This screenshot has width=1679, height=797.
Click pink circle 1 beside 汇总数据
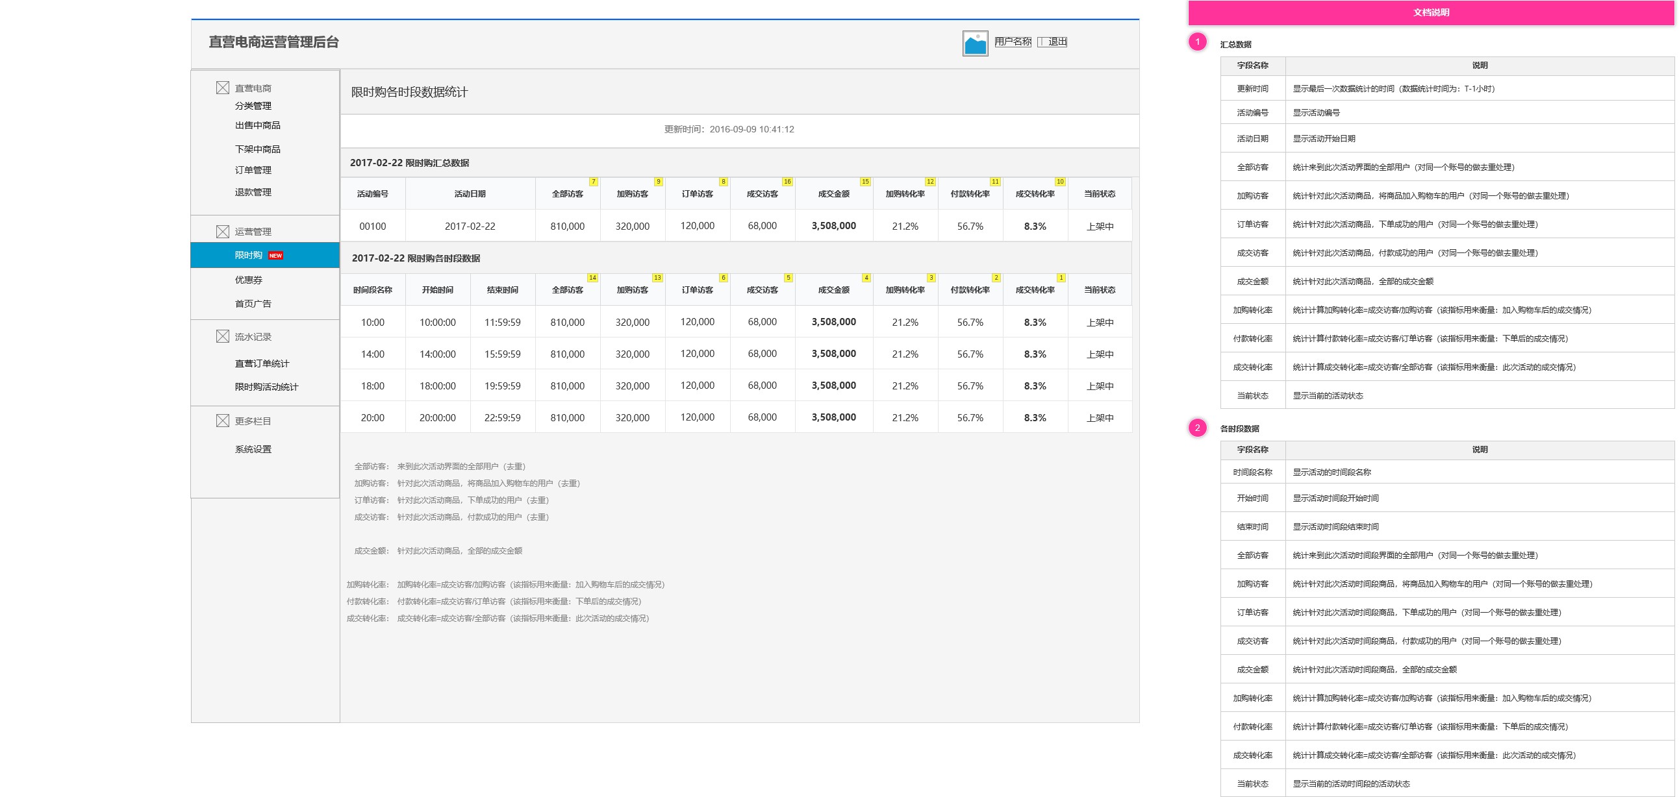click(1197, 42)
